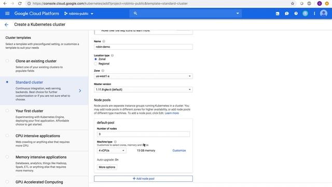
Task: Click the orange browser extension icon
Action: [327, 4]
